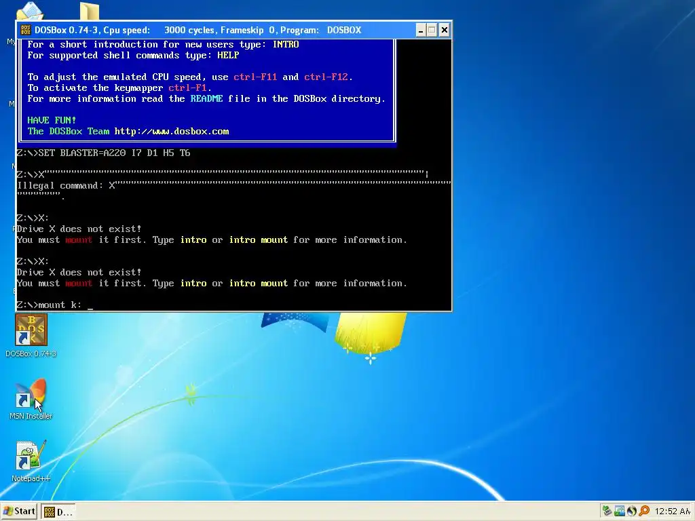Click 'The DOSBox Team' text
The image size is (695, 521).
click(x=69, y=131)
